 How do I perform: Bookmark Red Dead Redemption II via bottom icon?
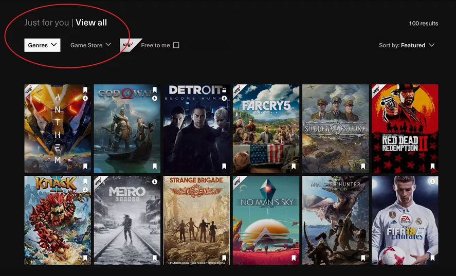(432, 167)
